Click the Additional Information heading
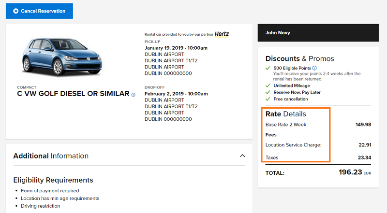Screen dimensions: 387x213 (51, 156)
